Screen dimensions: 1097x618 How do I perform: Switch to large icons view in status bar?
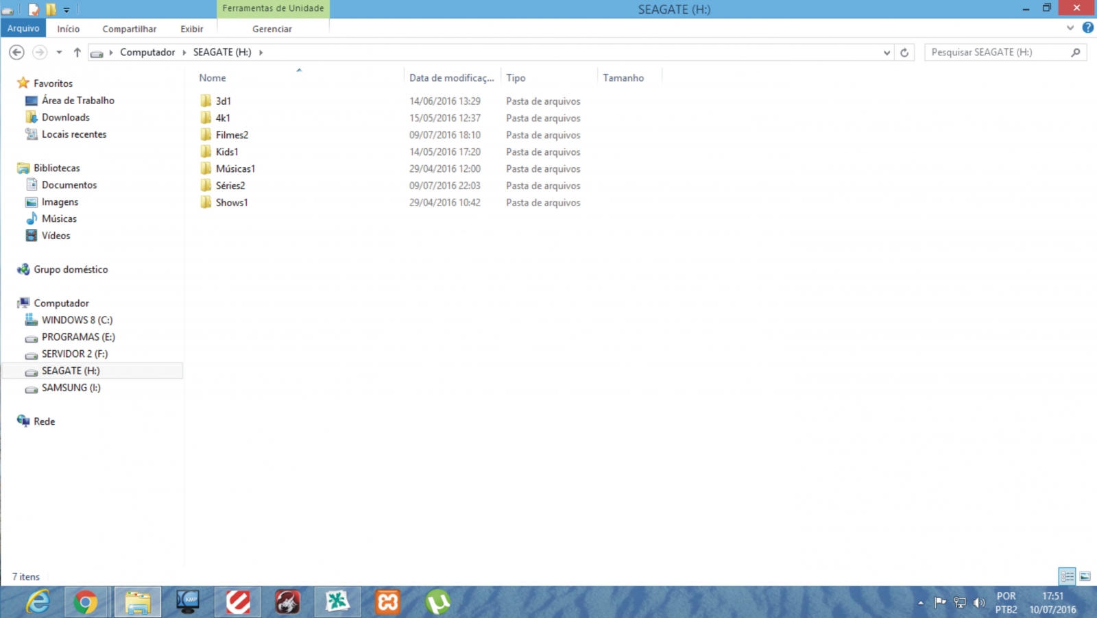[1085, 576]
